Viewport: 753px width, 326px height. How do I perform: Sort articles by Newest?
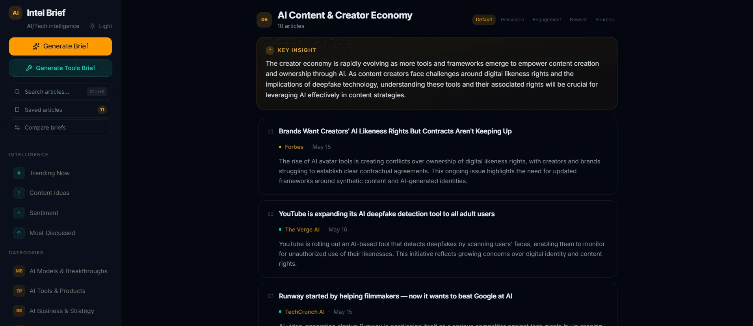tap(578, 20)
